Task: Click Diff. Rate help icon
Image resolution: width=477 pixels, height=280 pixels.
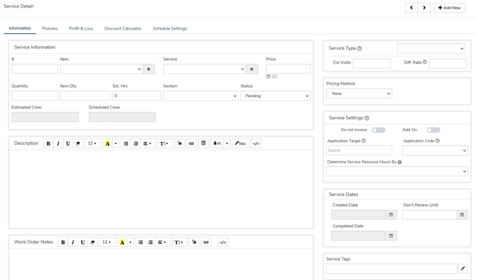Action: pos(425,62)
